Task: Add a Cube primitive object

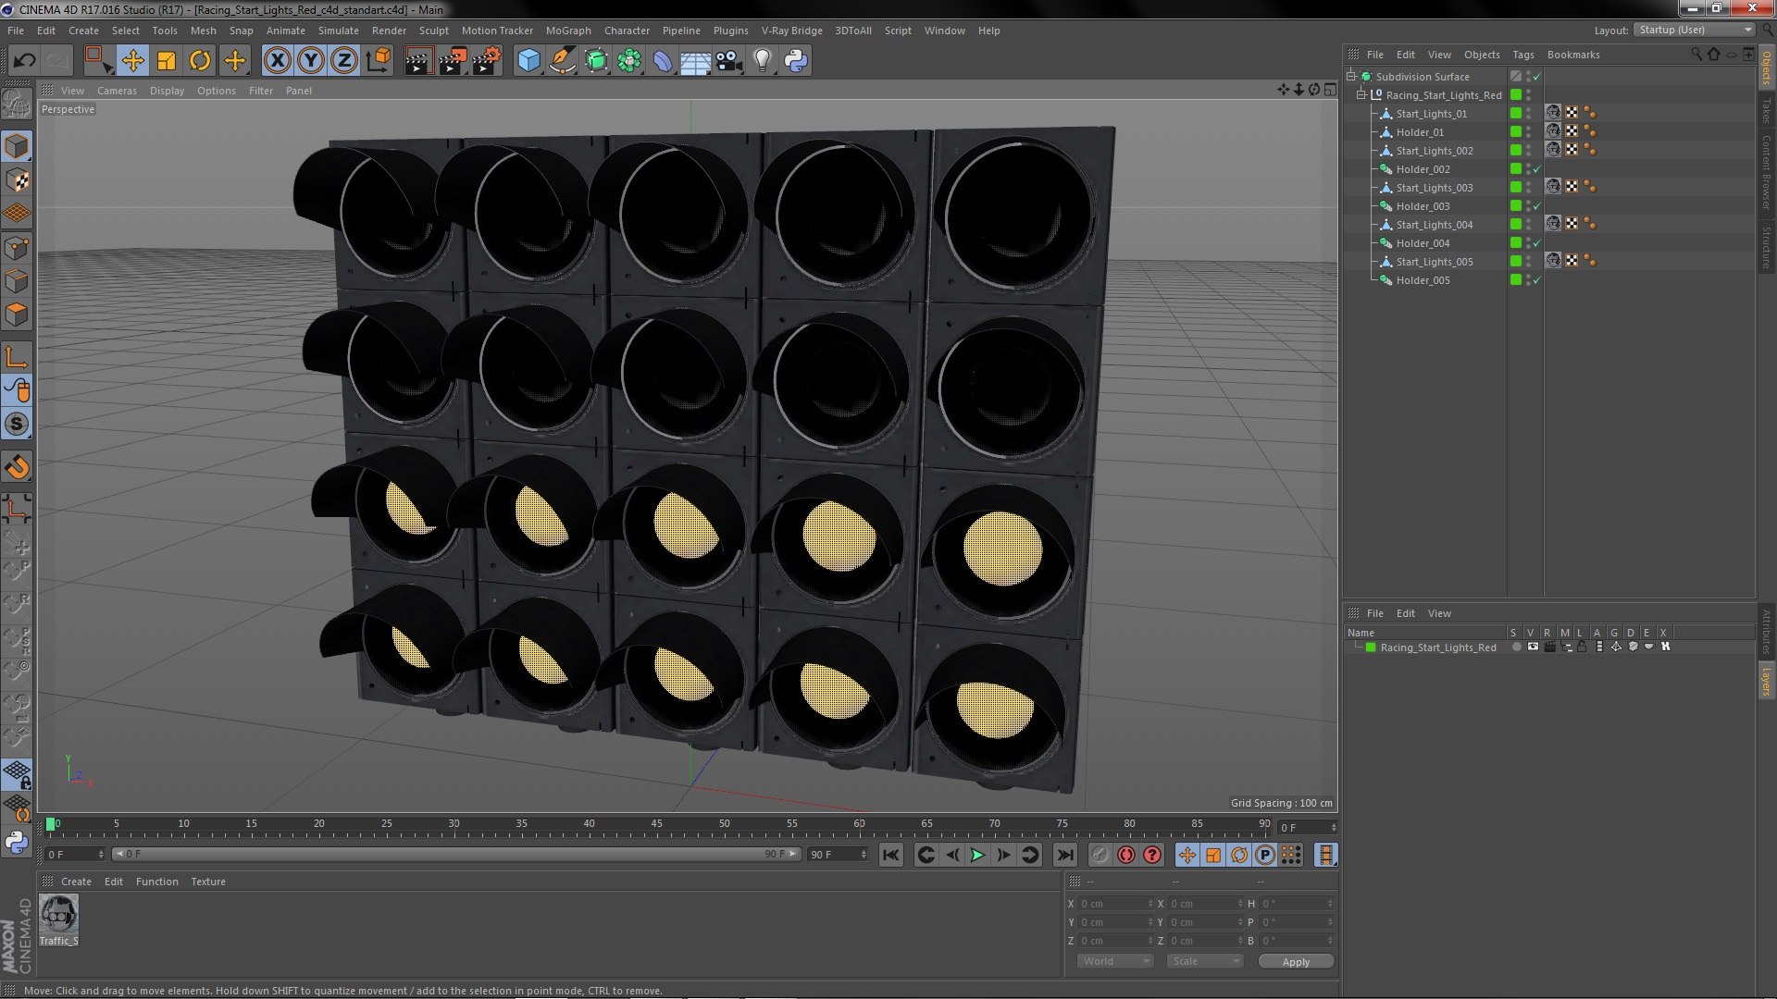Action: pyautogui.click(x=528, y=61)
